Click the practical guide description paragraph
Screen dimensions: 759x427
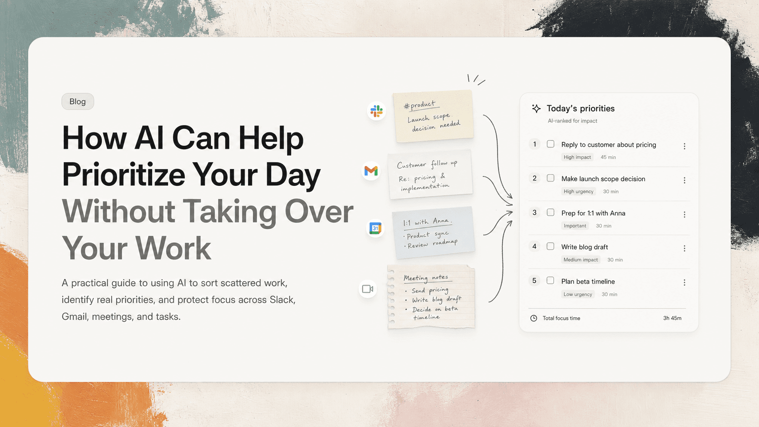click(x=178, y=300)
